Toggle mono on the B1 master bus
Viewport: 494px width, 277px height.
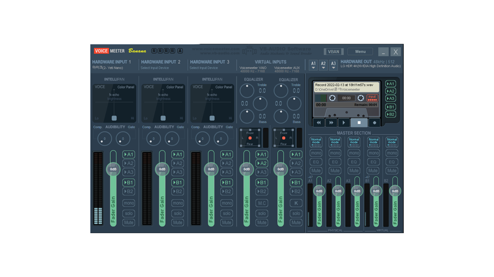[373, 153]
